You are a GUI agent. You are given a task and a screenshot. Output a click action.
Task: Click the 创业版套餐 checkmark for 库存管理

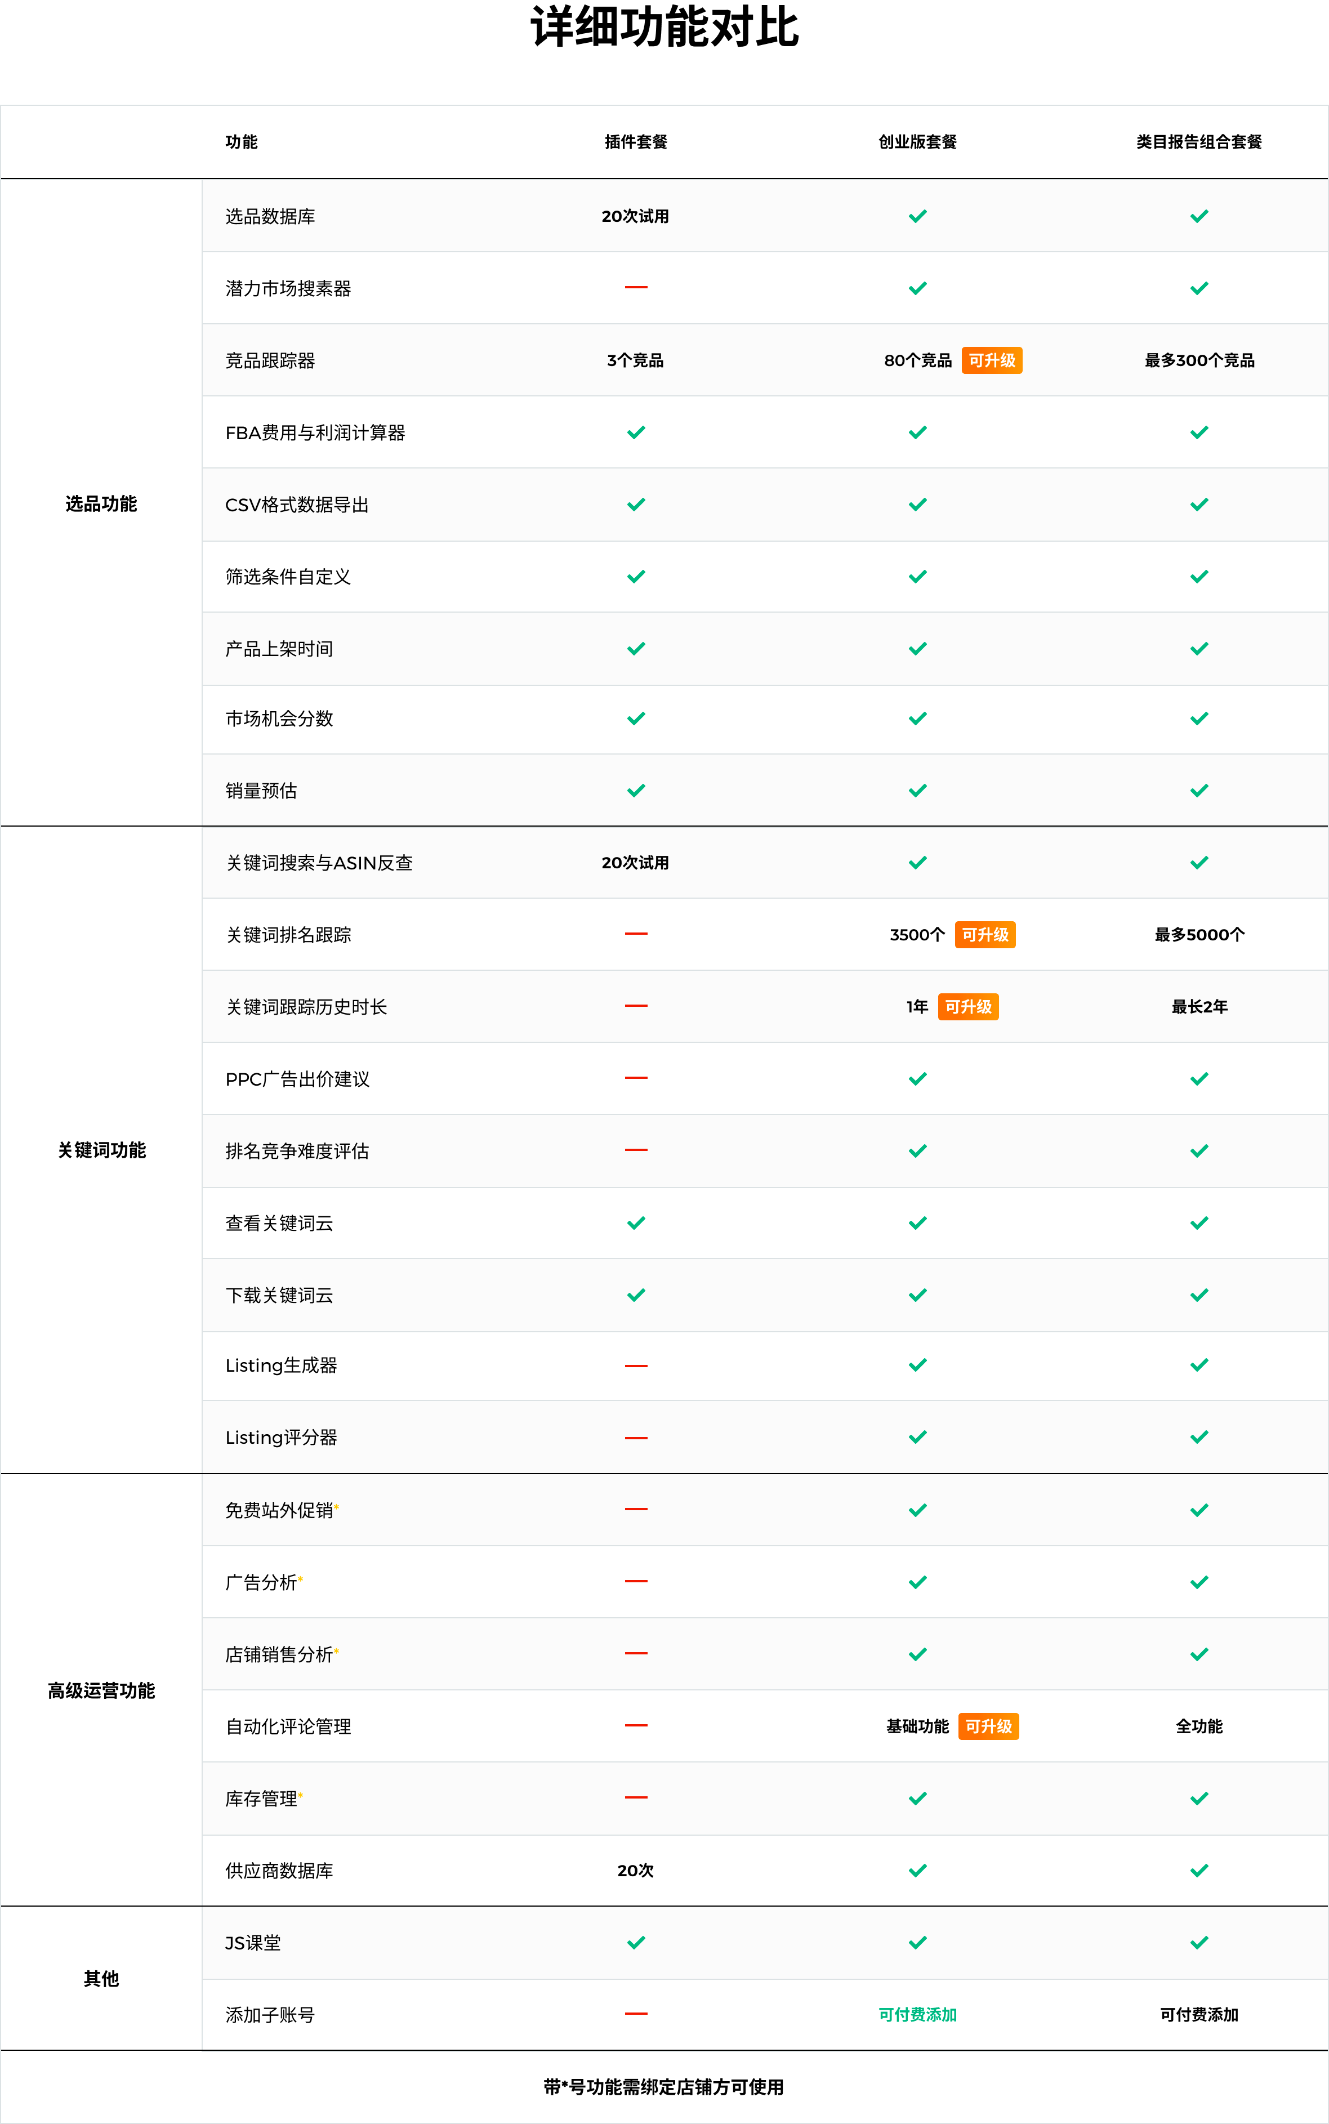918,1799
